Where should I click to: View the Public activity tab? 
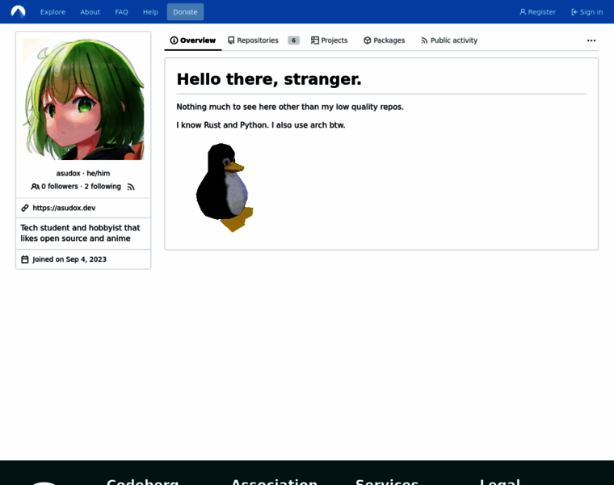449,40
